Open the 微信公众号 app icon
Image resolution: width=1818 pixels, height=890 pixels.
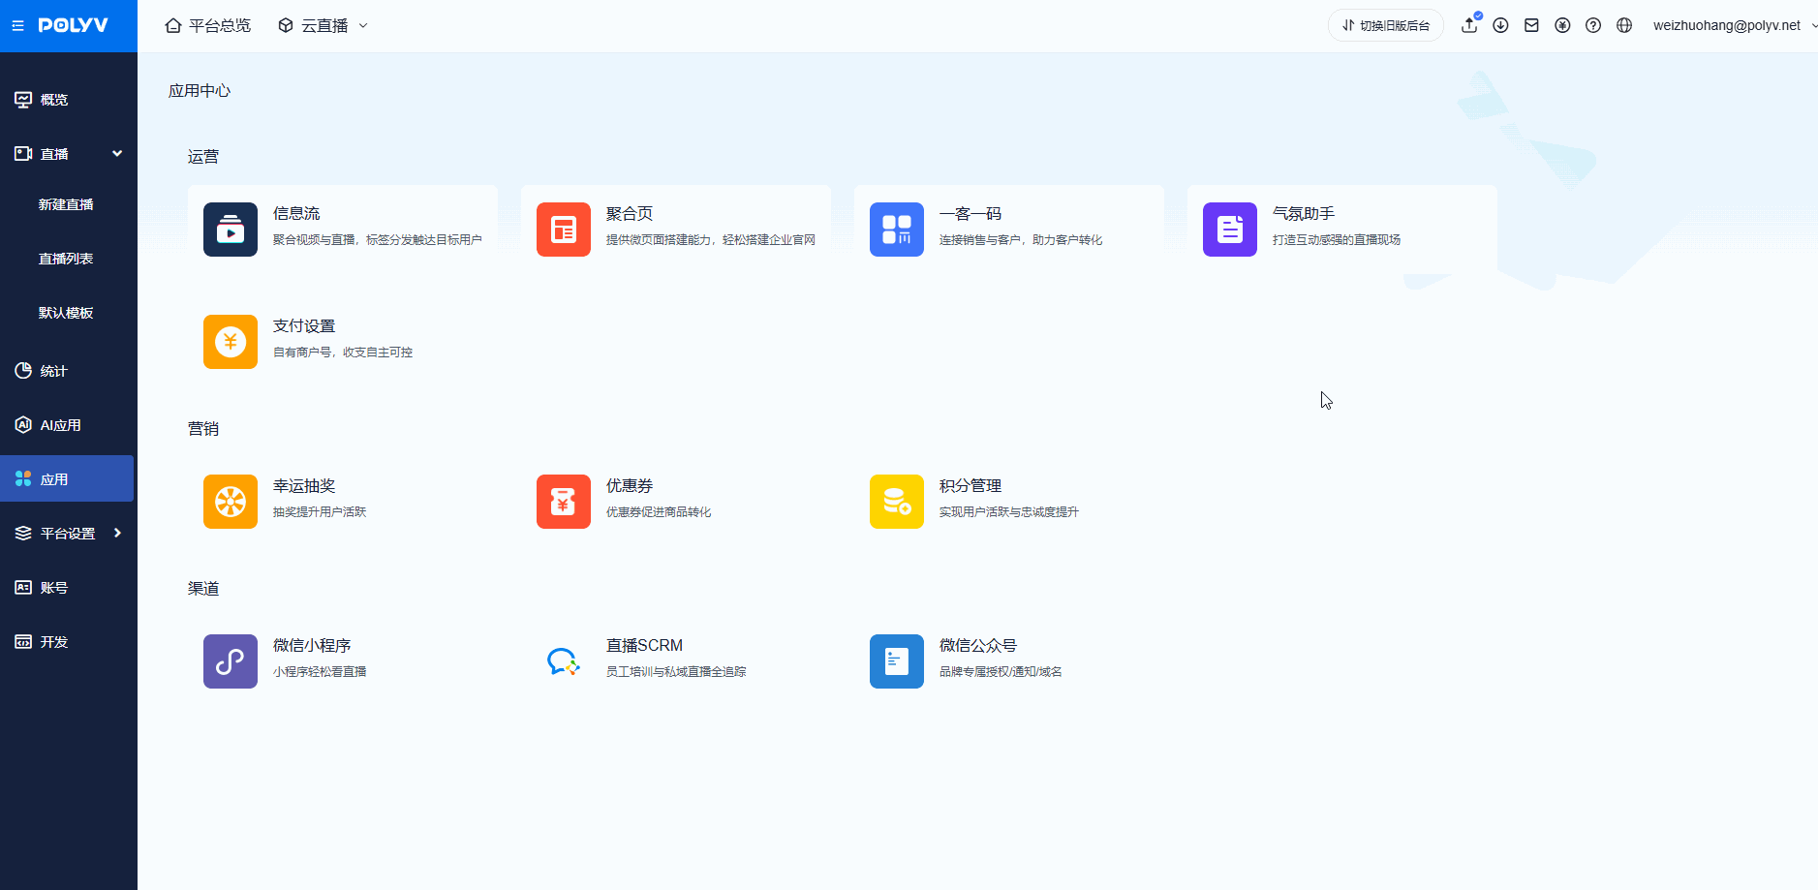click(897, 661)
